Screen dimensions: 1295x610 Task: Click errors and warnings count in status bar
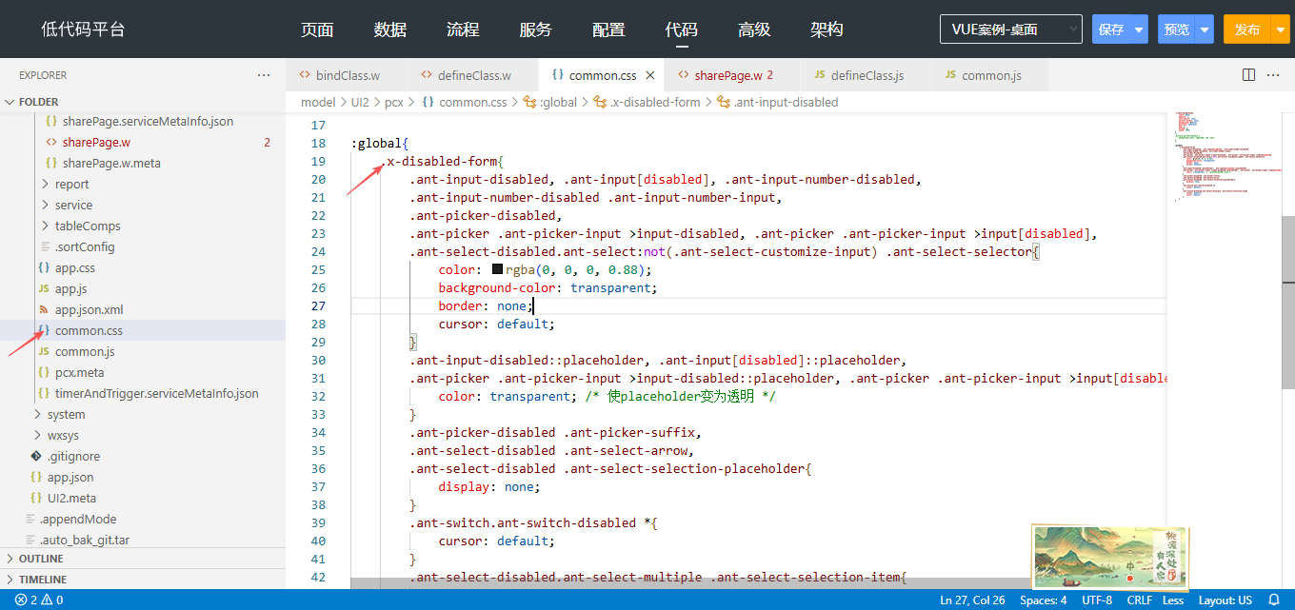(39, 600)
